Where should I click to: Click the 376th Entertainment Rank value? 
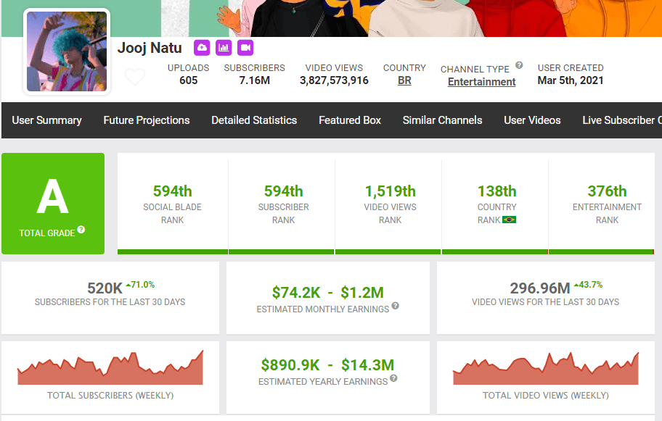[x=607, y=191]
